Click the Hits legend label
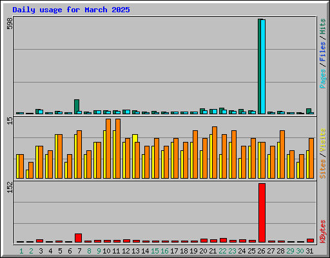The width and height of the screenshot is (330, 258). coord(323,26)
